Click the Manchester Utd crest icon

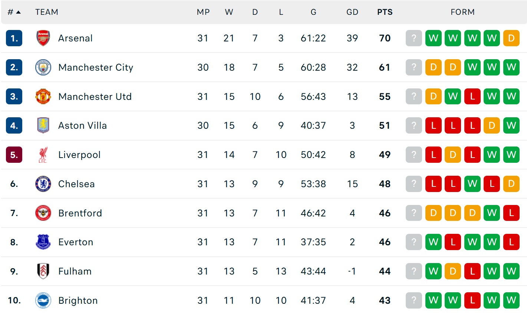coord(43,97)
